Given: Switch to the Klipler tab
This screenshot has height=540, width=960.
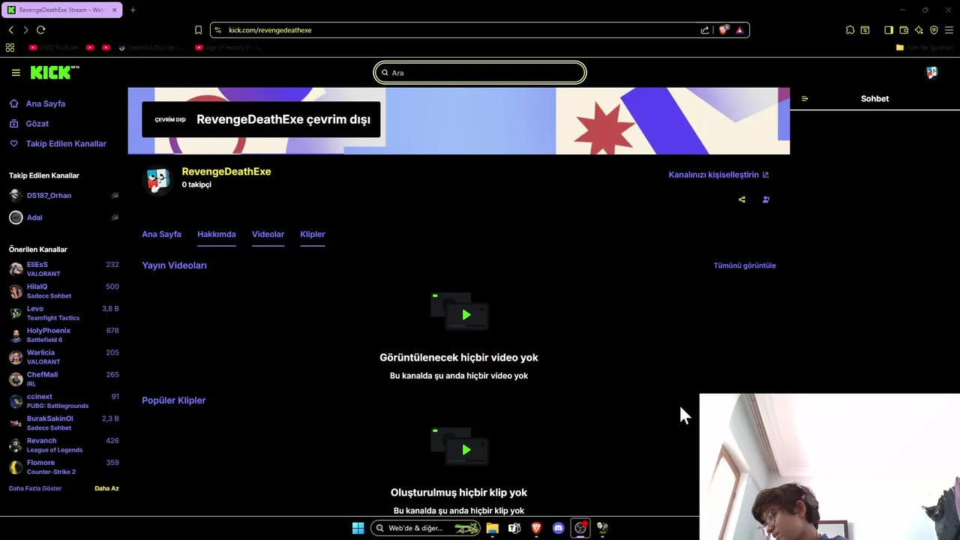Looking at the screenshot, I should (x=312, y=234).
